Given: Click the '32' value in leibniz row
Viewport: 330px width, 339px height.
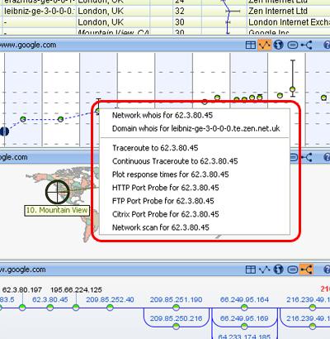Looking at the screenshot, I should pyautogui.click(x=180, y=12).
